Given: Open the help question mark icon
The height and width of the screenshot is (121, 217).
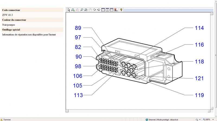Looking at the screenshot, I should [x=121, y=10].
